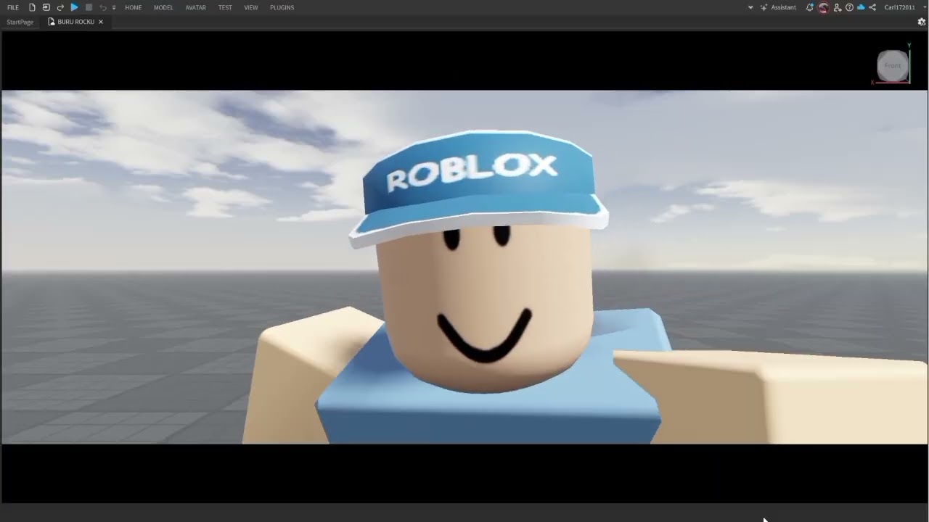Switch to the HOME ribbon tab
Viewport: 929px width, 522px height.
click(134, 7)
